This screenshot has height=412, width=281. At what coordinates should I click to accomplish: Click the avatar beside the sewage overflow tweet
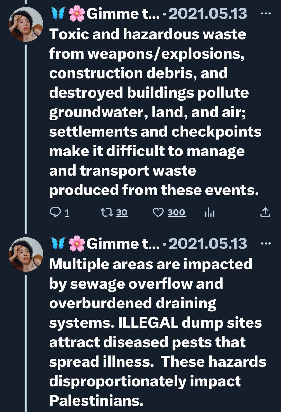26,254
